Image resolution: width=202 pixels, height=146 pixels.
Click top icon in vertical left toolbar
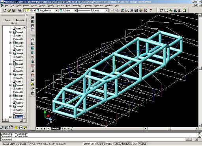(x=33, y=17)
